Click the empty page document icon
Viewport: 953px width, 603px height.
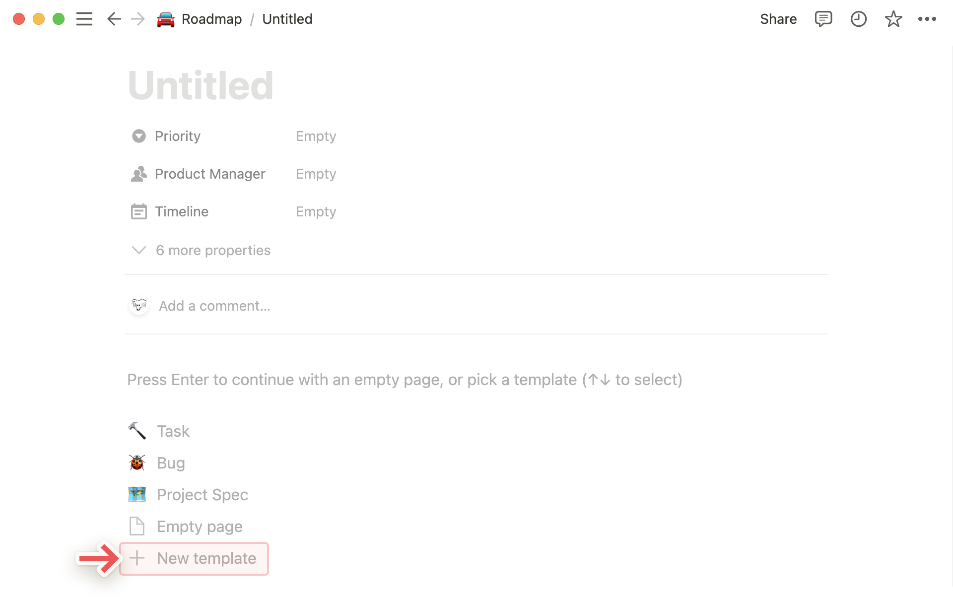[136, 527]
